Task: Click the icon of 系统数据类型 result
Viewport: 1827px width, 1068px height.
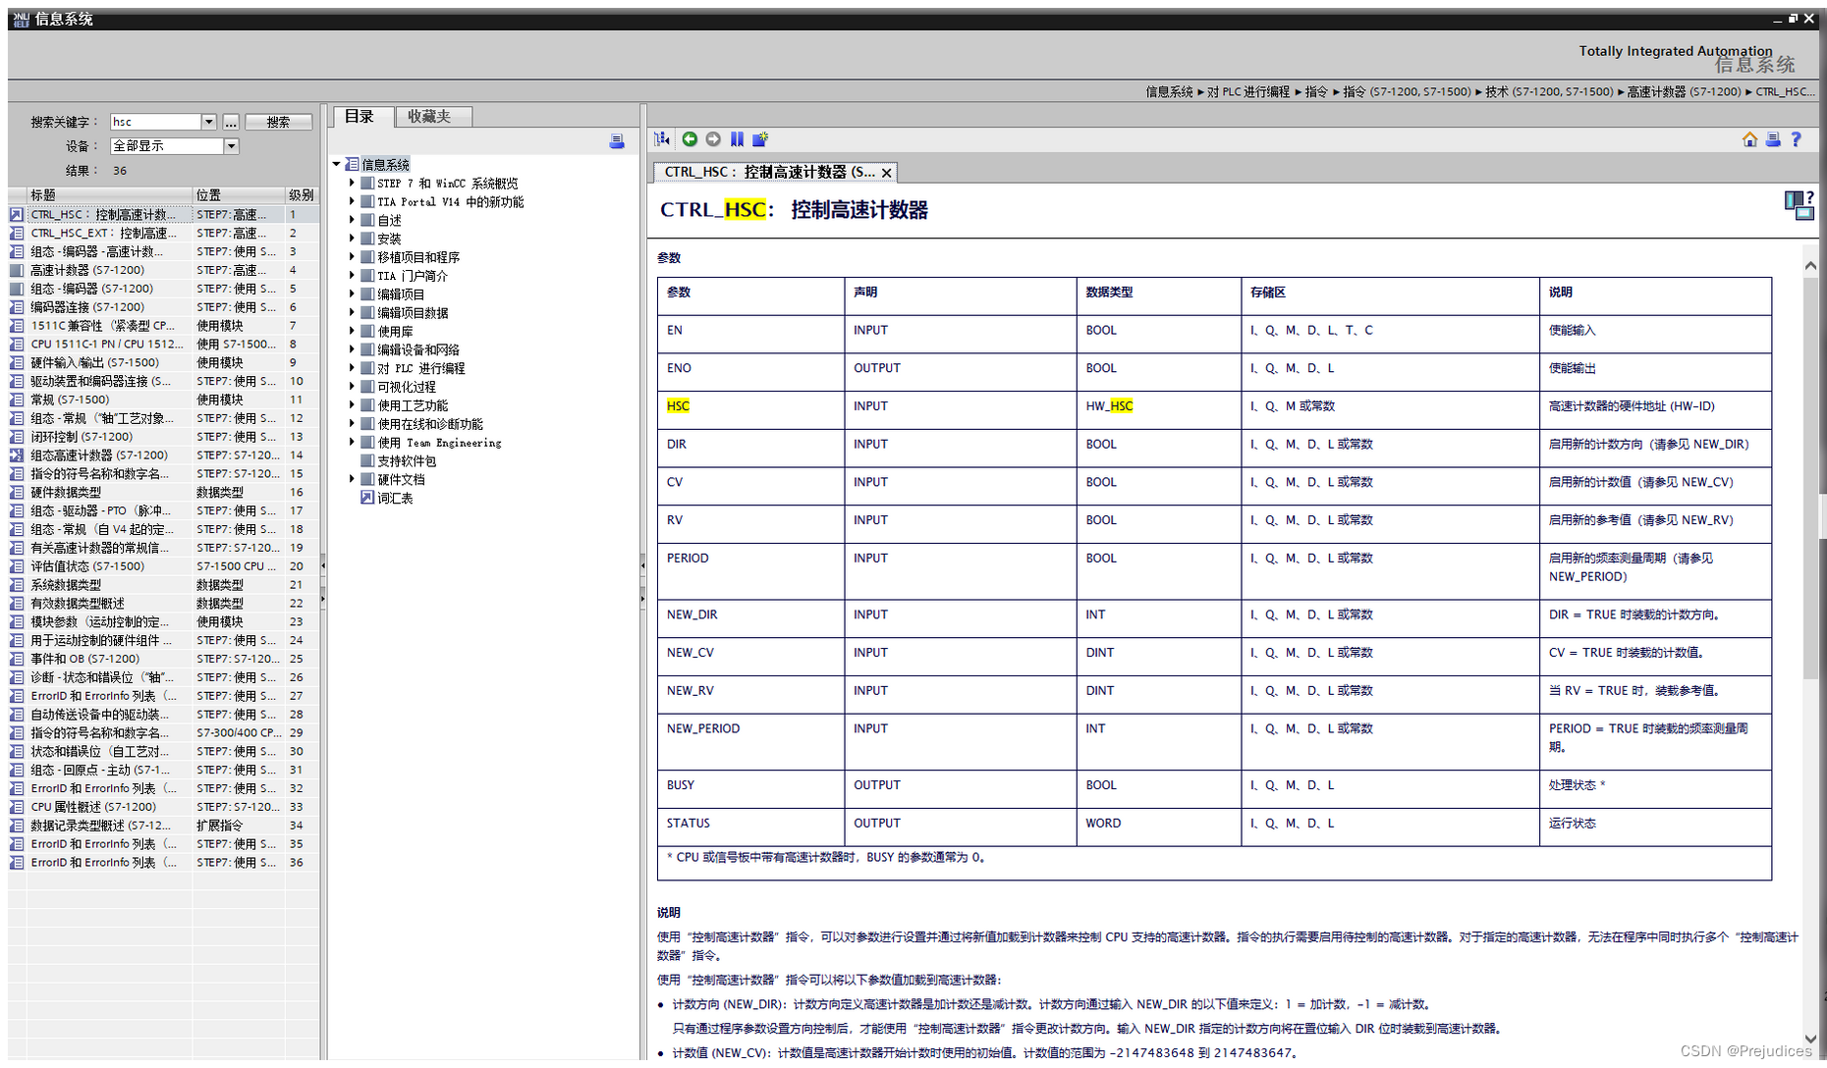Action: (17, 585)
